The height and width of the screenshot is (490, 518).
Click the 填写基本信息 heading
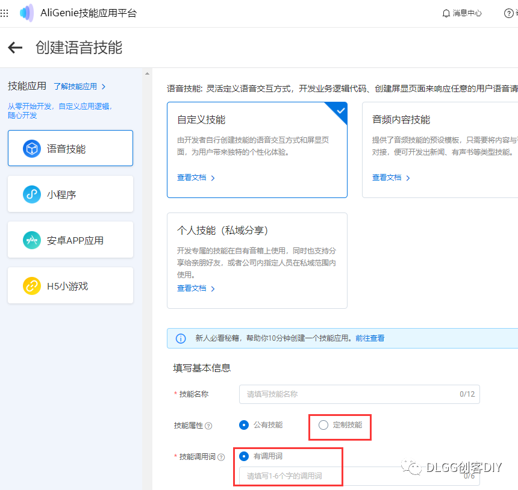coord(202,368)
